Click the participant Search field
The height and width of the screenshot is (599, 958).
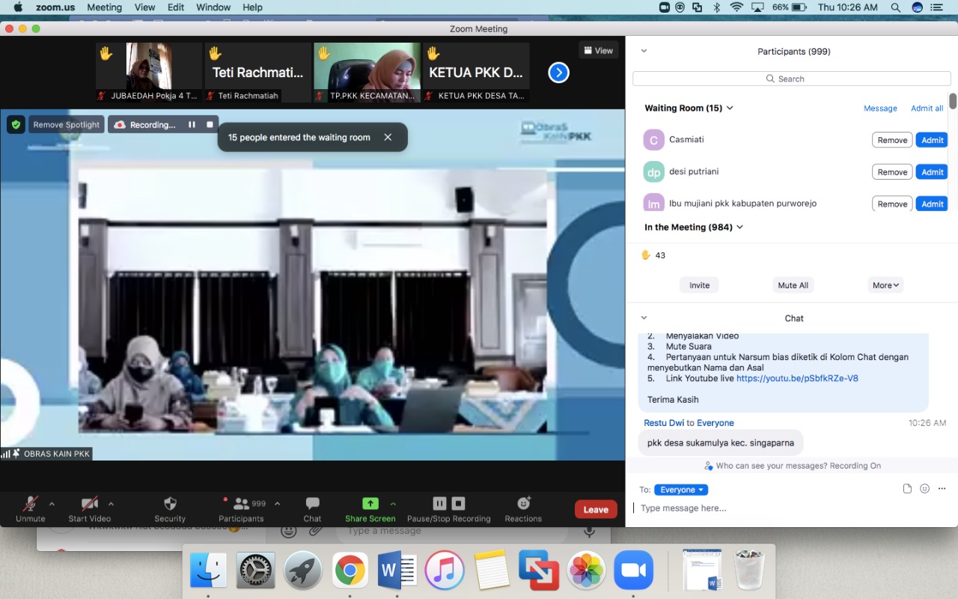click(791, 79)
